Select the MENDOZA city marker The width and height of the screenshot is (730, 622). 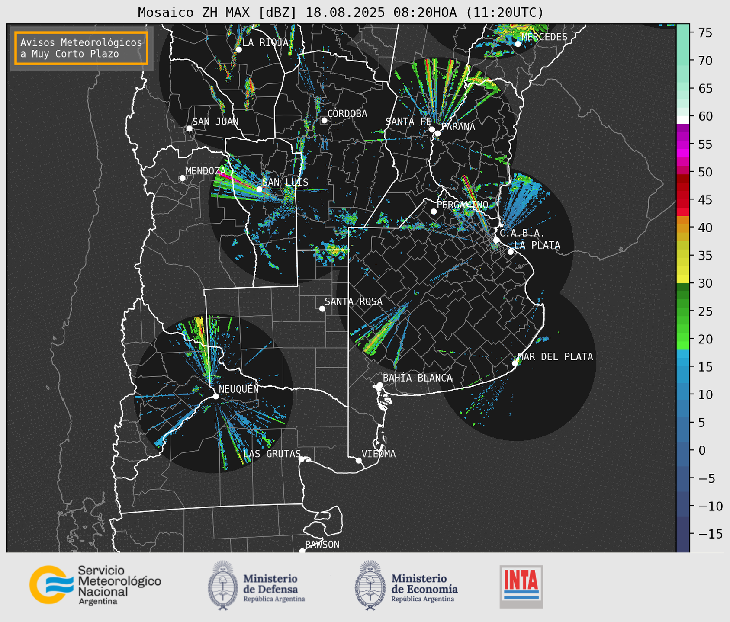(x=182, y=178)
